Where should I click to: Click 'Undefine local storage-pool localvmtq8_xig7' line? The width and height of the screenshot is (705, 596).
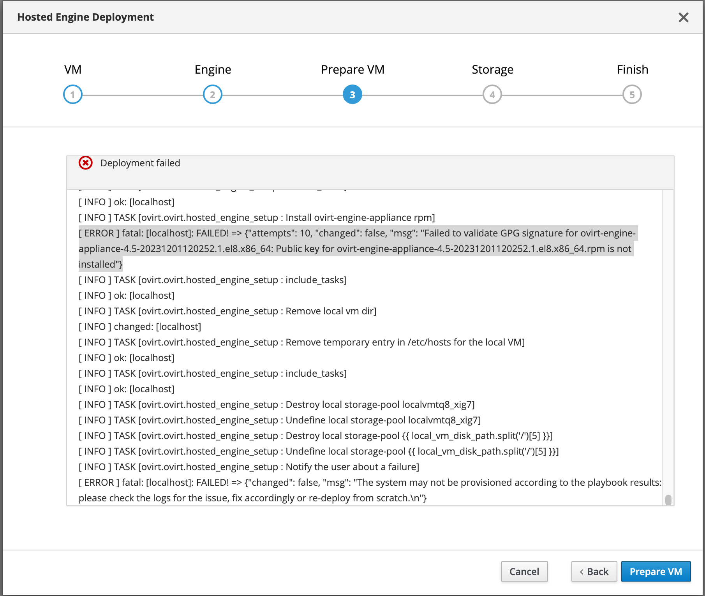point(280,420)
